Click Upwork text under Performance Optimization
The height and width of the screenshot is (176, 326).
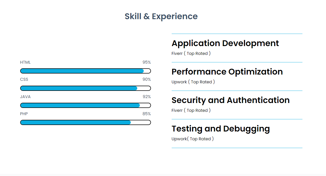179,82
